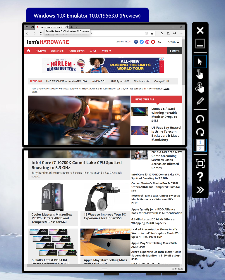Viewport: 225px width, 280px height.
Task: Click trending AMD RX 5500 XT link
Action: 66,81
